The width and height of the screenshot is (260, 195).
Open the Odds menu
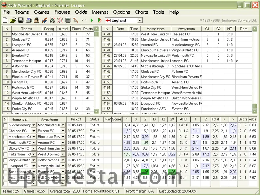[81, 12]
